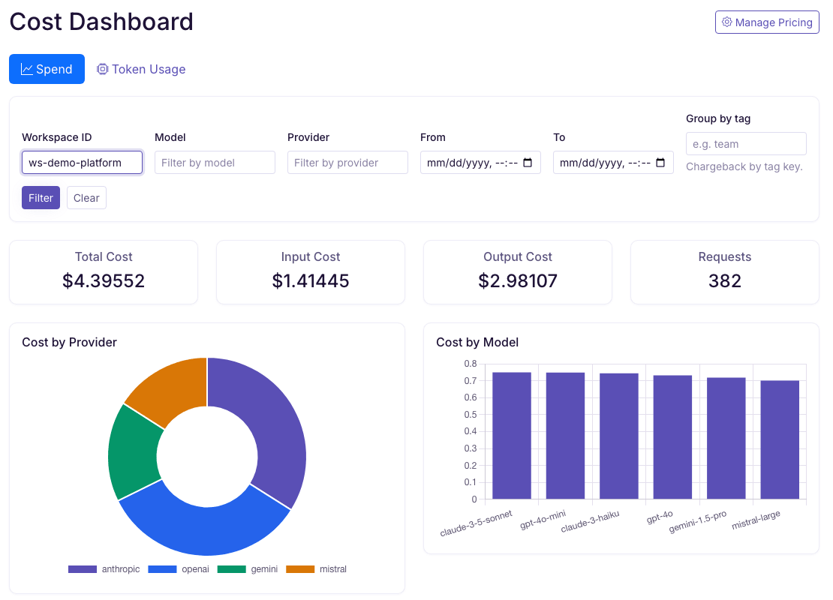Click the 'Chargeback by tag key.' hint
Image resolution: width=833 pixels, height=600 pixels.
click(x=744, y=166)
